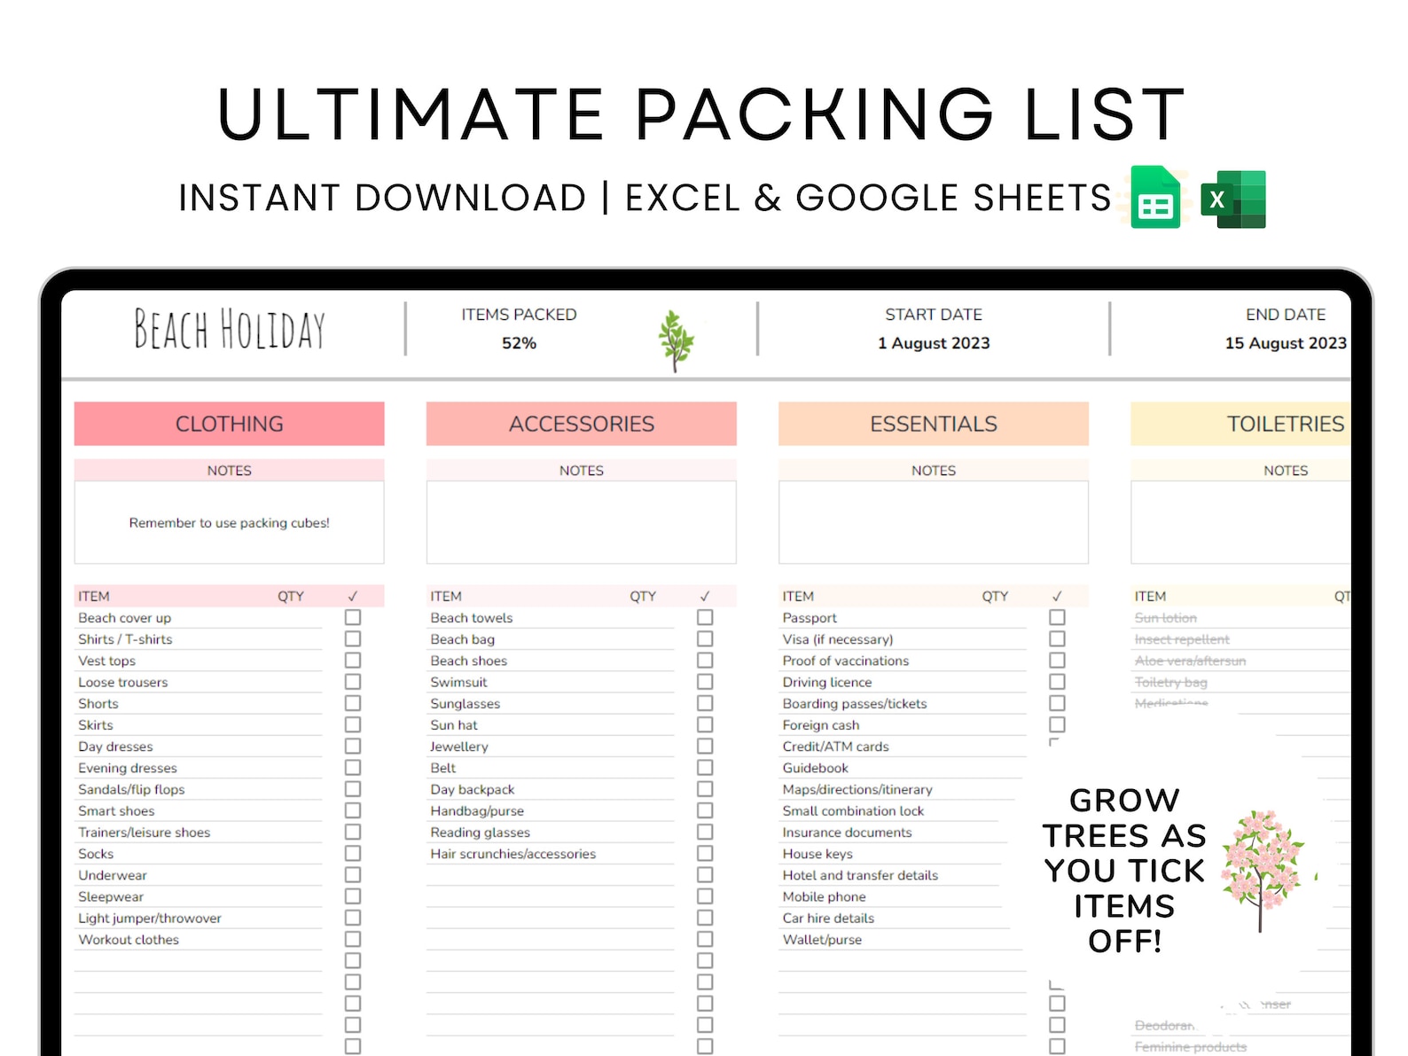Select the Evening dresses item
Viewport: 1408px width, 1056px height.
[x=128, y=768]
